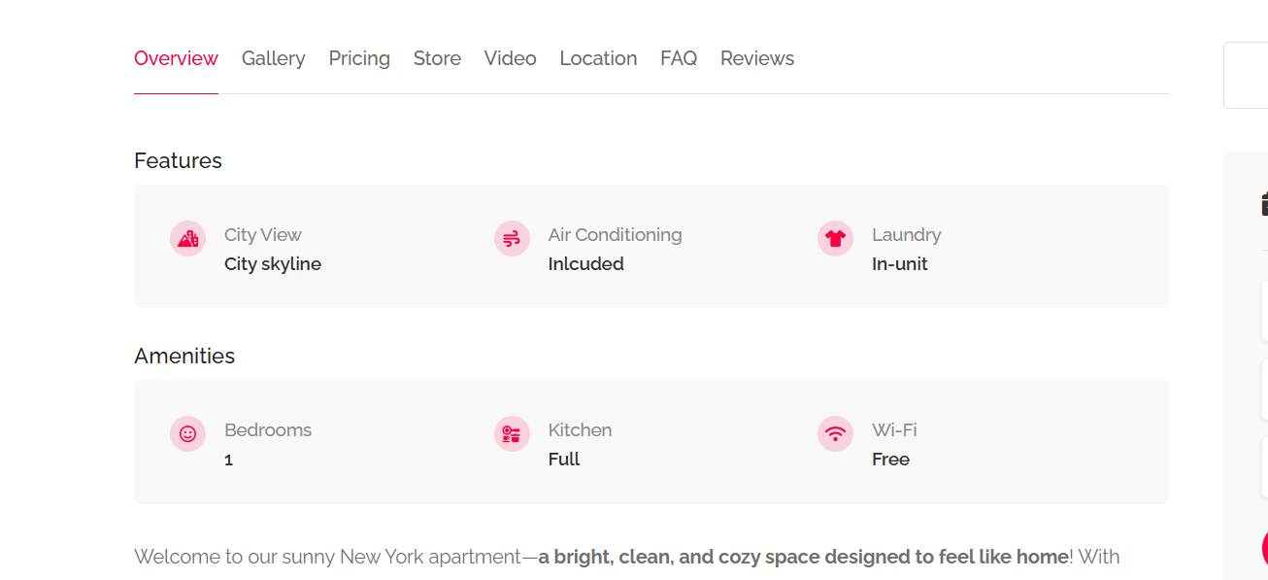Screen dimensions: 1268x580
Task: Show the Location tab
Action: click(598, 58)
